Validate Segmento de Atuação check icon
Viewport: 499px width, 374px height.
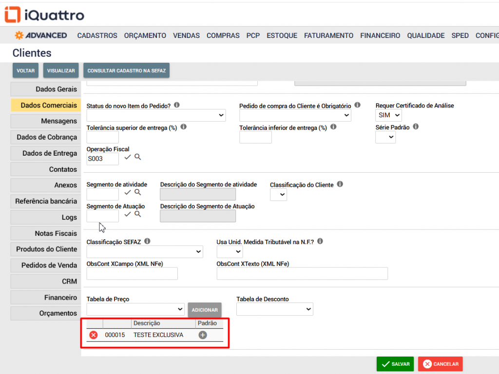click(128, 214)
